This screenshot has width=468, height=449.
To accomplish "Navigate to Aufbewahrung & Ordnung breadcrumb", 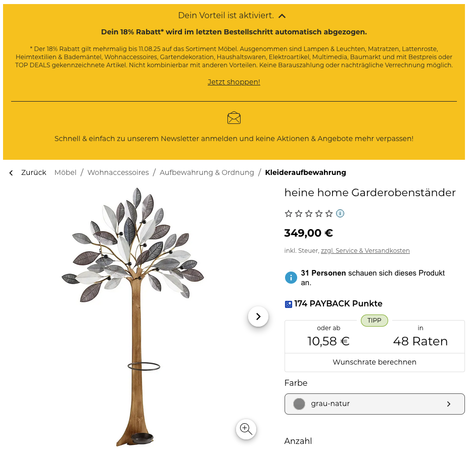I will [x=207, y=172].
